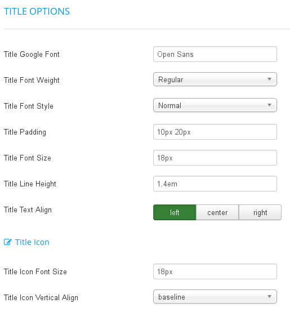Image resolution: width=290 pixels, height=312 pixels.
Task: Click the blue Title Icon heading text
Action: click(32, 242)
